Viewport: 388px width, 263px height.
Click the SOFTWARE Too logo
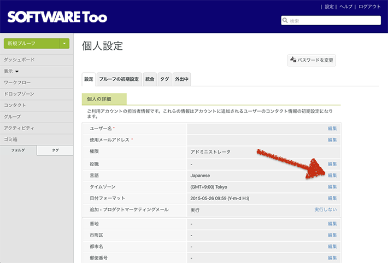point(57,17)
